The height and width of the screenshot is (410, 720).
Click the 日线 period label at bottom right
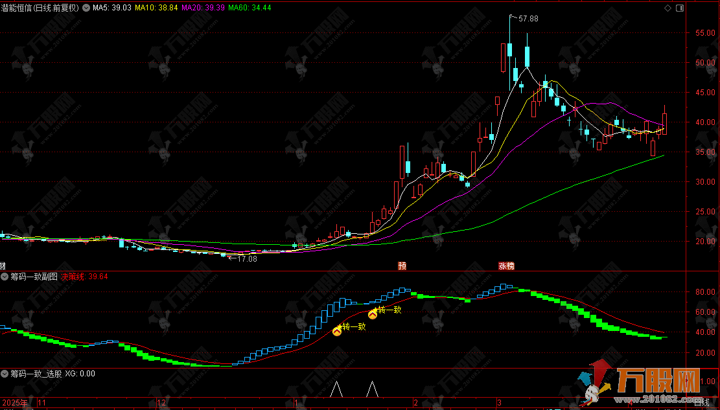(703, 403)
